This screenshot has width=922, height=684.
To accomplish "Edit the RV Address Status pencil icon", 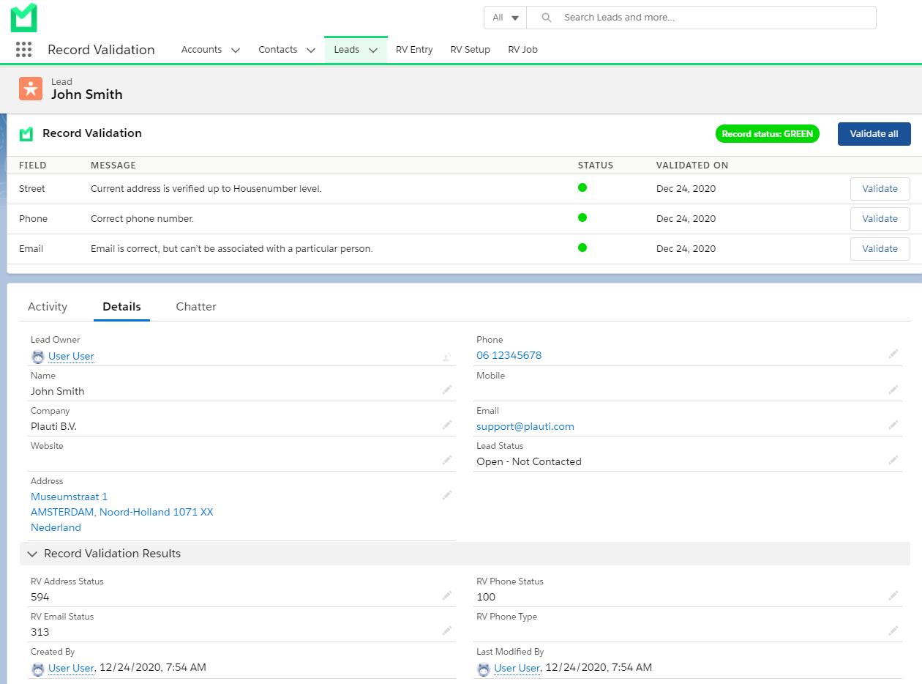I will point(447,595).
